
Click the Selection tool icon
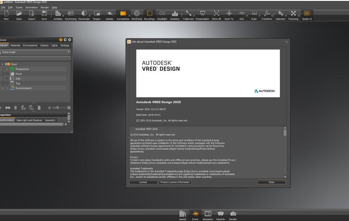280,14
